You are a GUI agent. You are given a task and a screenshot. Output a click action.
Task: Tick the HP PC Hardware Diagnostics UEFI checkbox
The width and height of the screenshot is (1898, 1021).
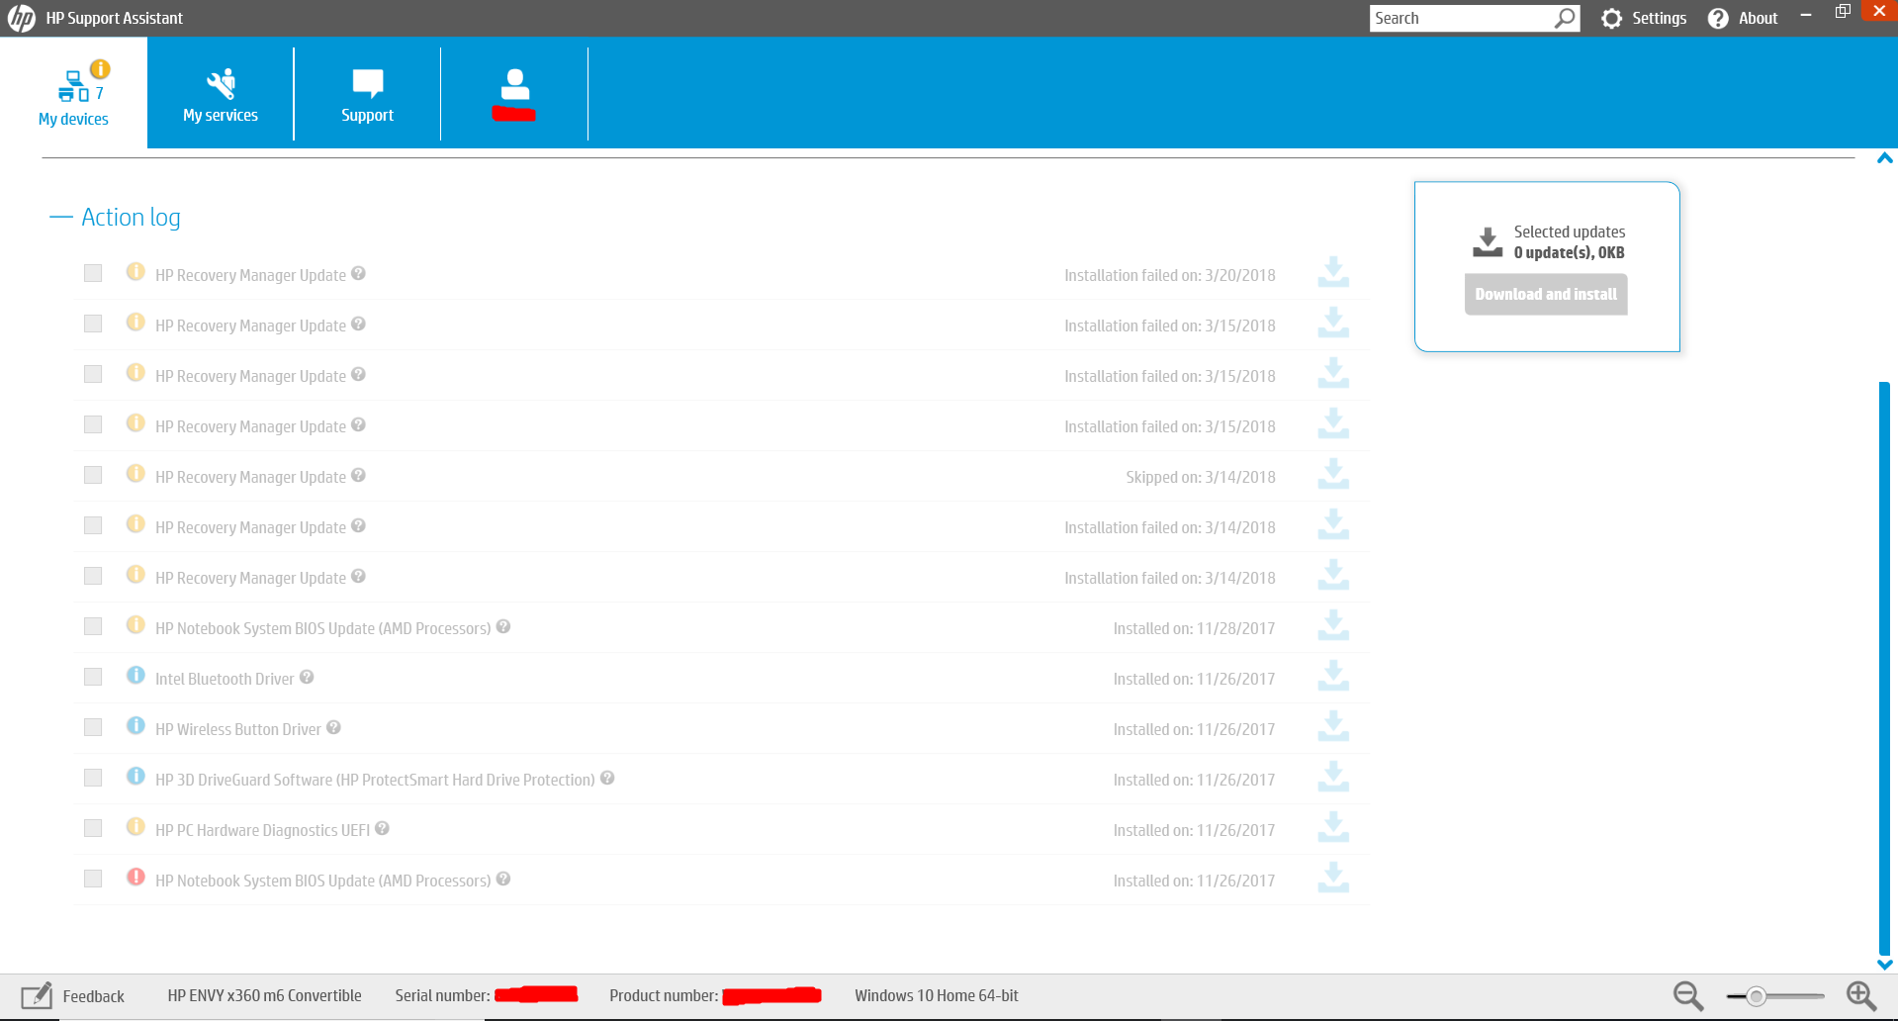point(93,828)
